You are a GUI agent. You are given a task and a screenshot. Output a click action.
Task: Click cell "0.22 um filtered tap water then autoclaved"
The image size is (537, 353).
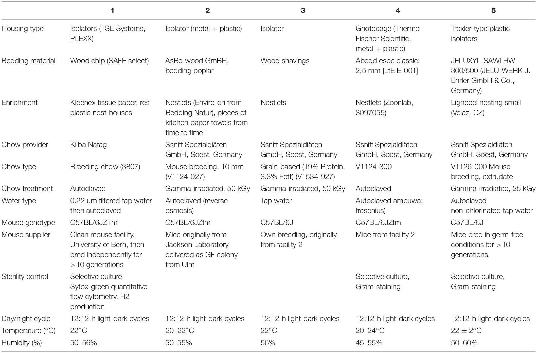click(111, 206)
